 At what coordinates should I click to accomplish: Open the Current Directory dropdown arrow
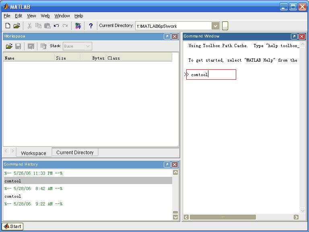tap(216, 26)
